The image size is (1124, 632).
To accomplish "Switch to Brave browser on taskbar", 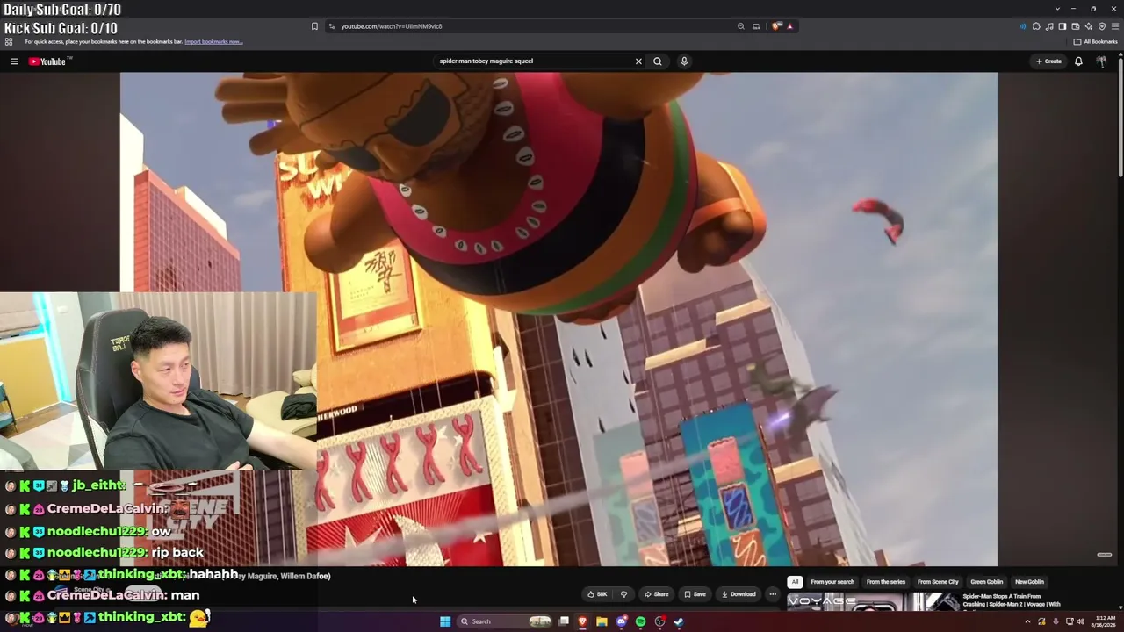I will [x=582, y=621].
